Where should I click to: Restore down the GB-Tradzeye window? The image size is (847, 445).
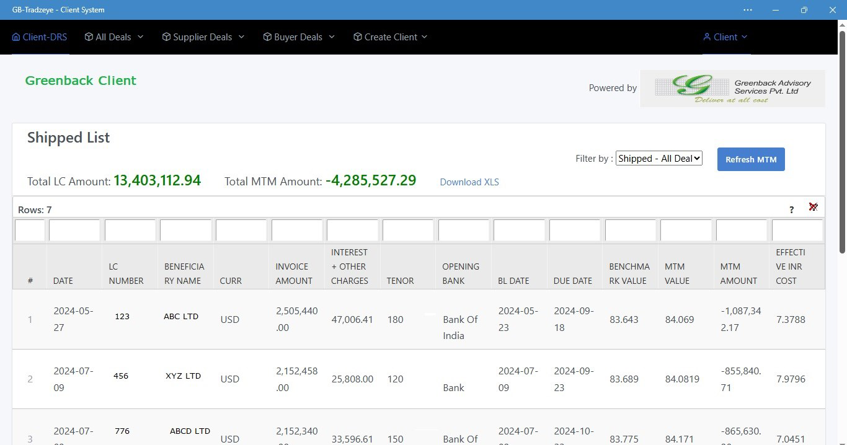pyautogui.click(x=804, y=10)
